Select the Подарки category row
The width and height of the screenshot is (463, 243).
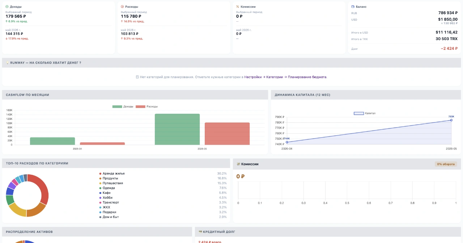[163, 212]
